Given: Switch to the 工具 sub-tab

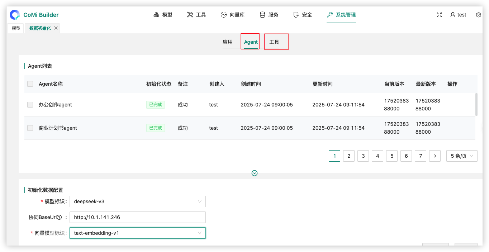Looking at the screenshot, I should (x=274, y=42).
